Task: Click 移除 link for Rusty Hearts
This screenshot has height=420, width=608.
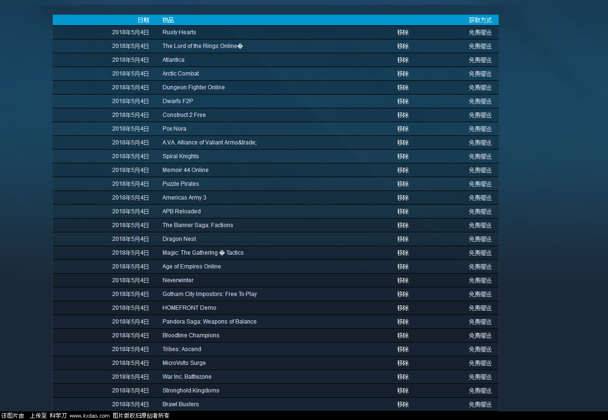Action: 403,32
